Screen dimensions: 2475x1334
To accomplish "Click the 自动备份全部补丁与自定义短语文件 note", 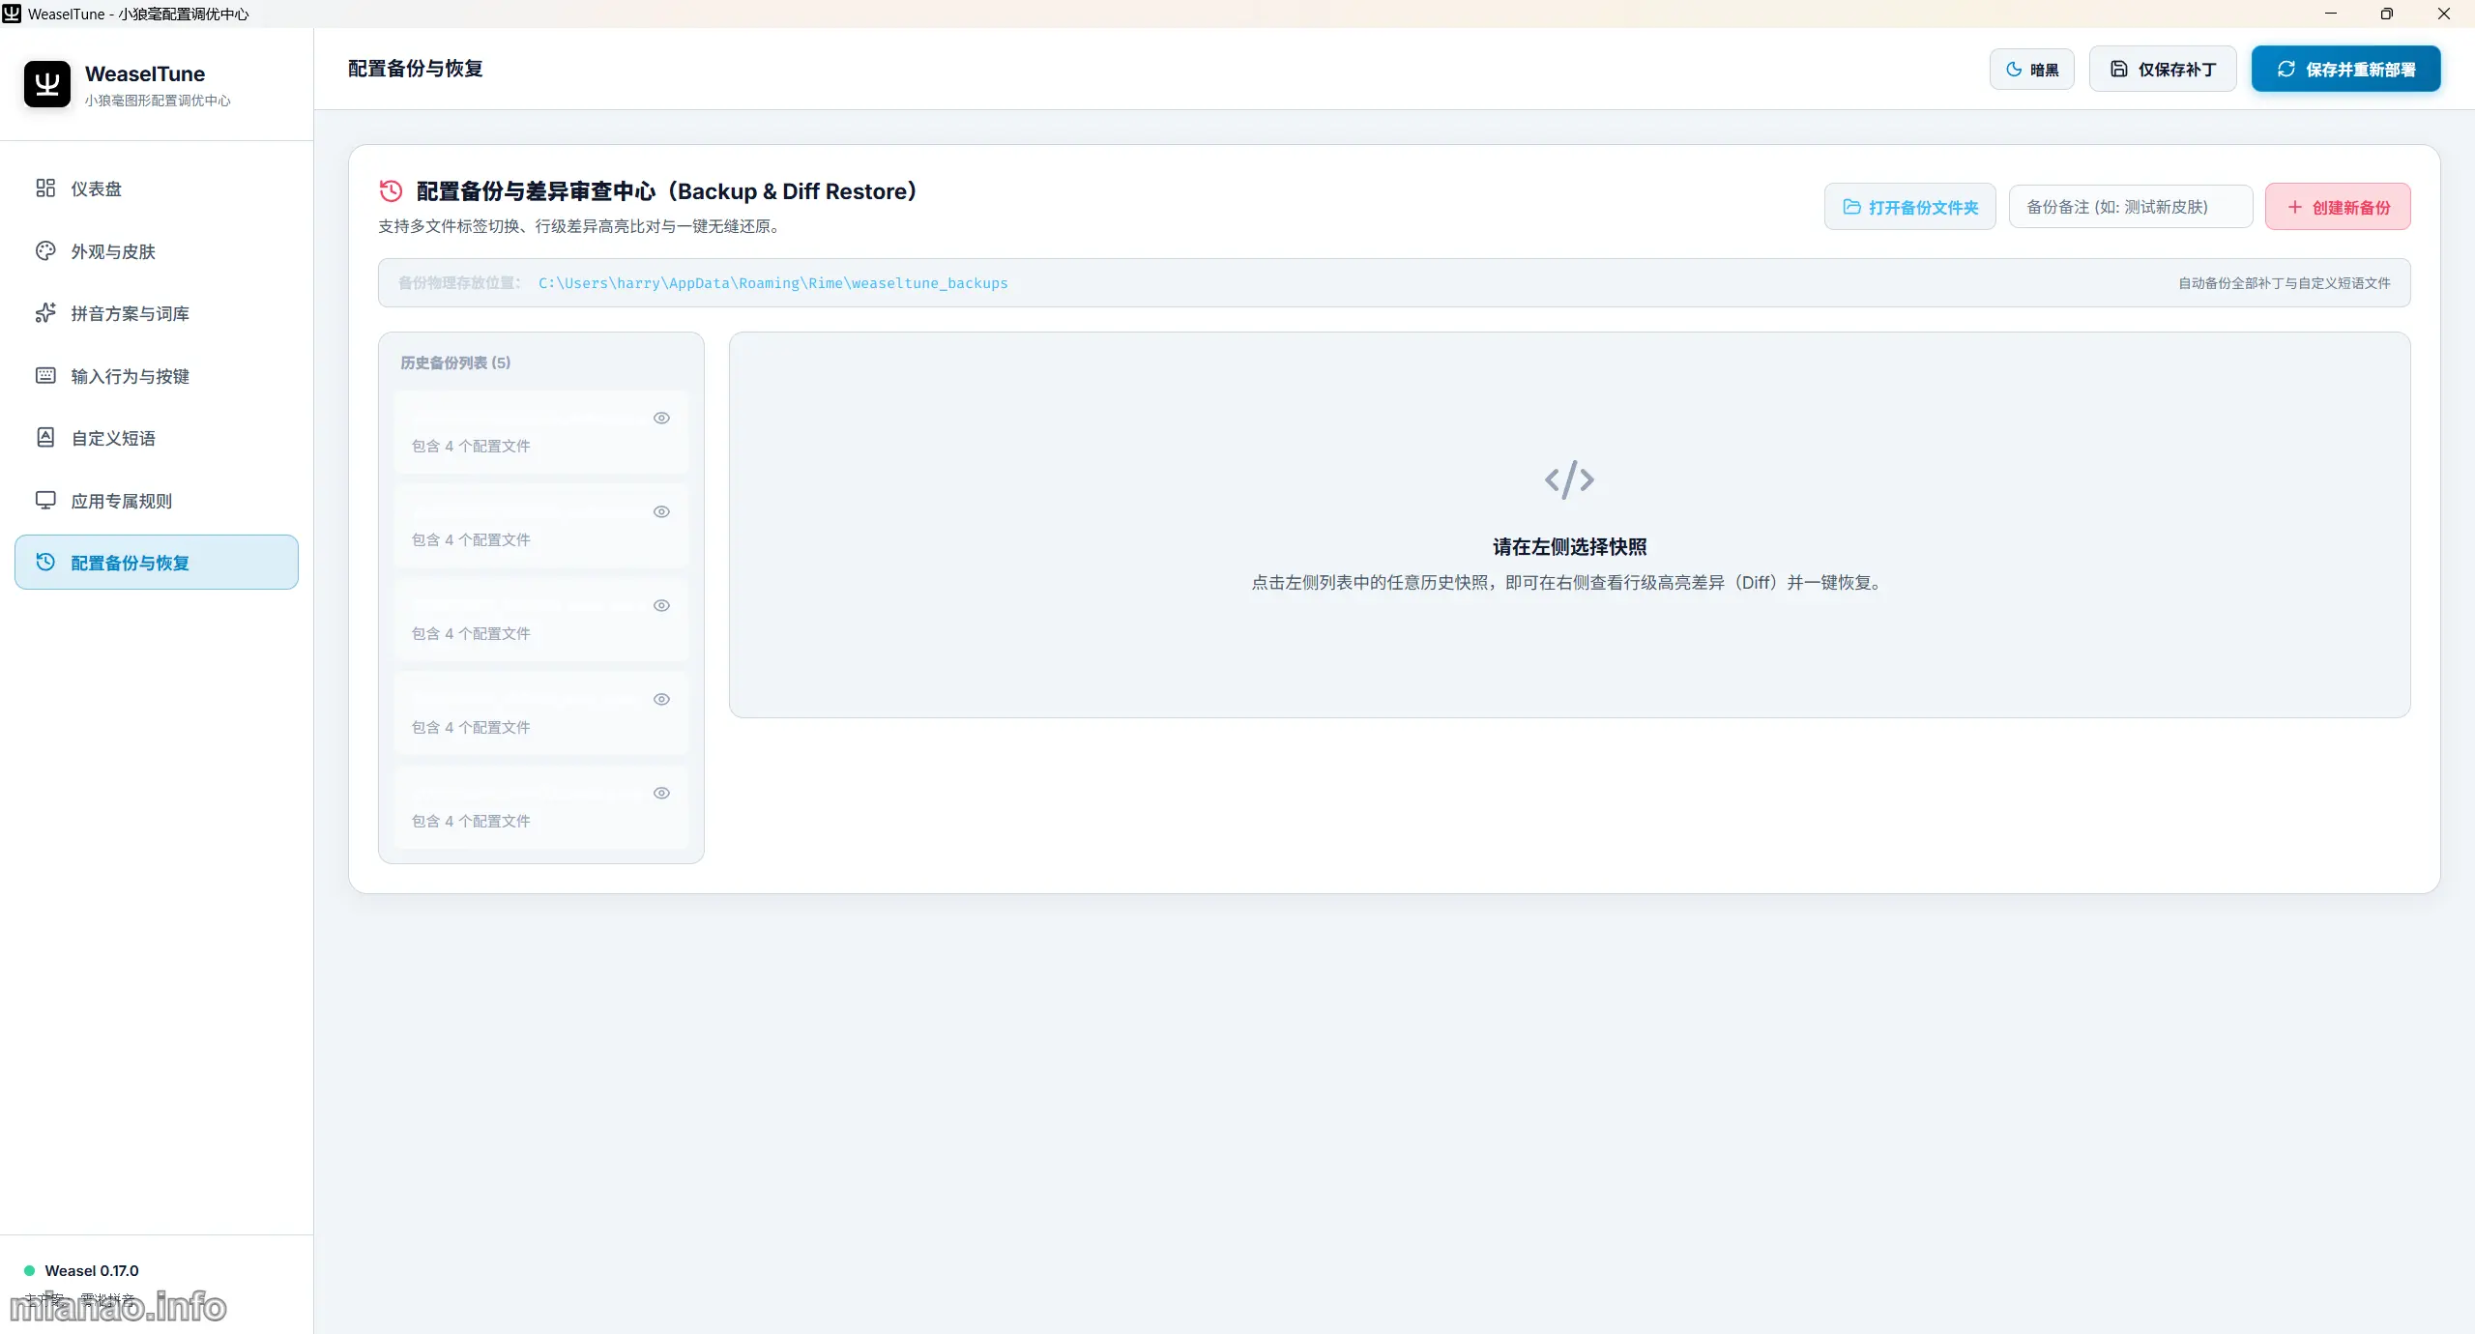I will click(2284, 283).
